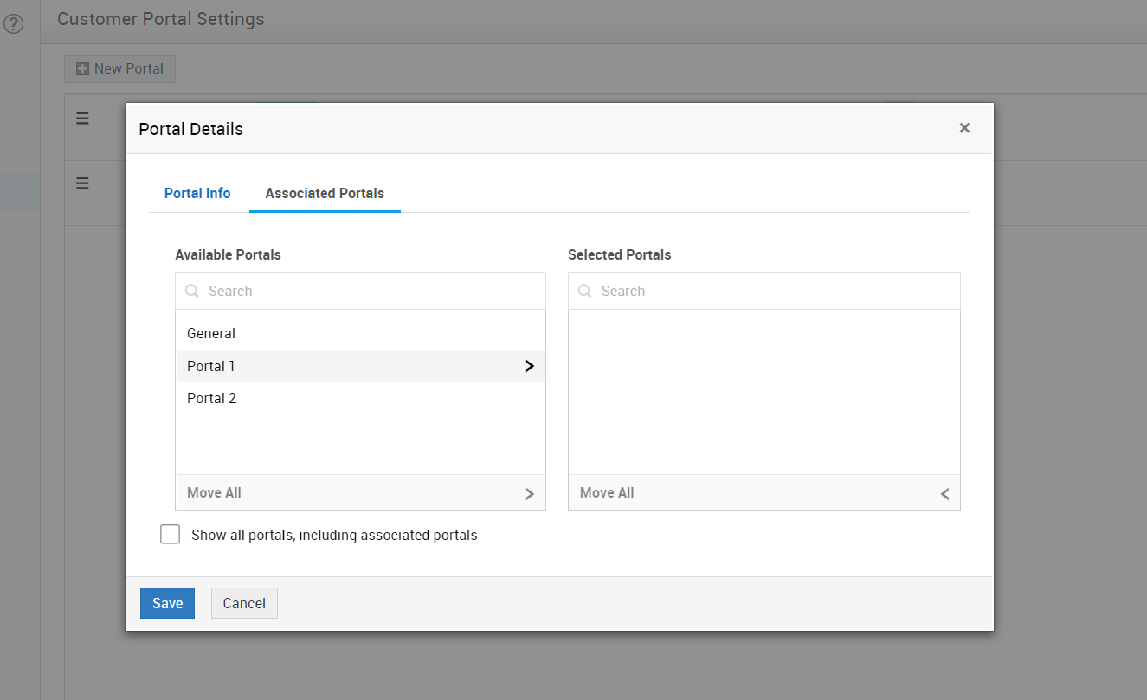
Task: Cancel the Portal Details dialog
Action: [x=244, y=603]
